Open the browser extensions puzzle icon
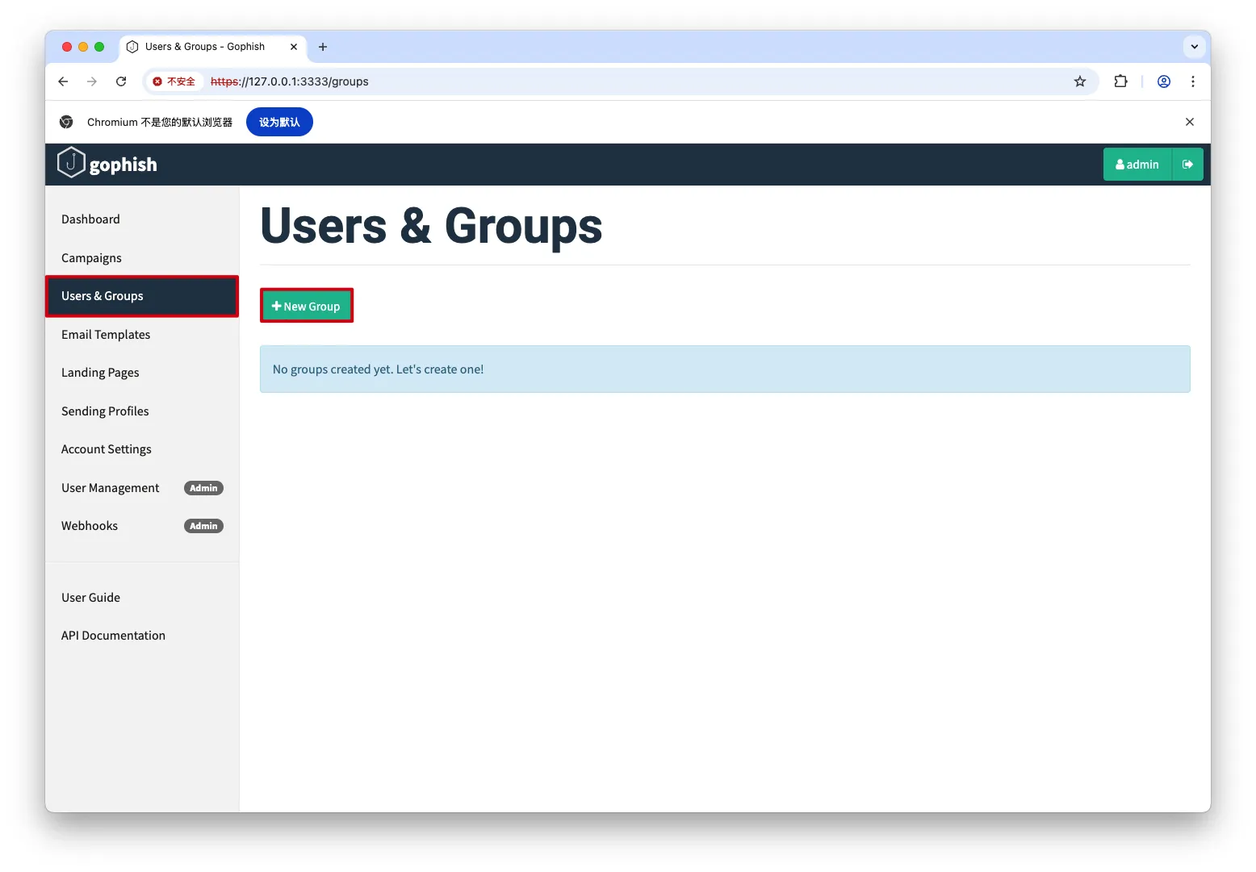The height and width of the screenshot is (872, 1256). (1120, 81)
